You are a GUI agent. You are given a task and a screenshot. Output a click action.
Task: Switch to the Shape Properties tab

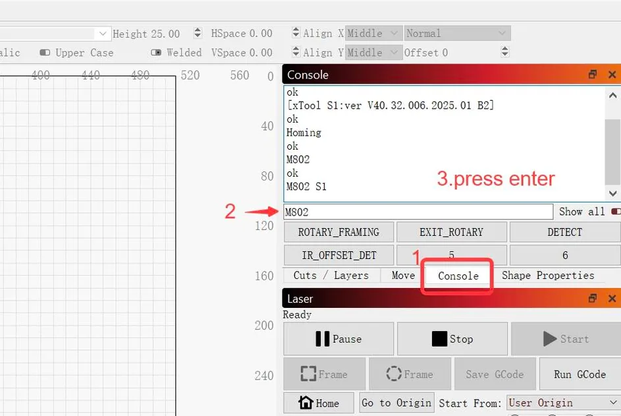pyautogui.click(x=548, y=275)
